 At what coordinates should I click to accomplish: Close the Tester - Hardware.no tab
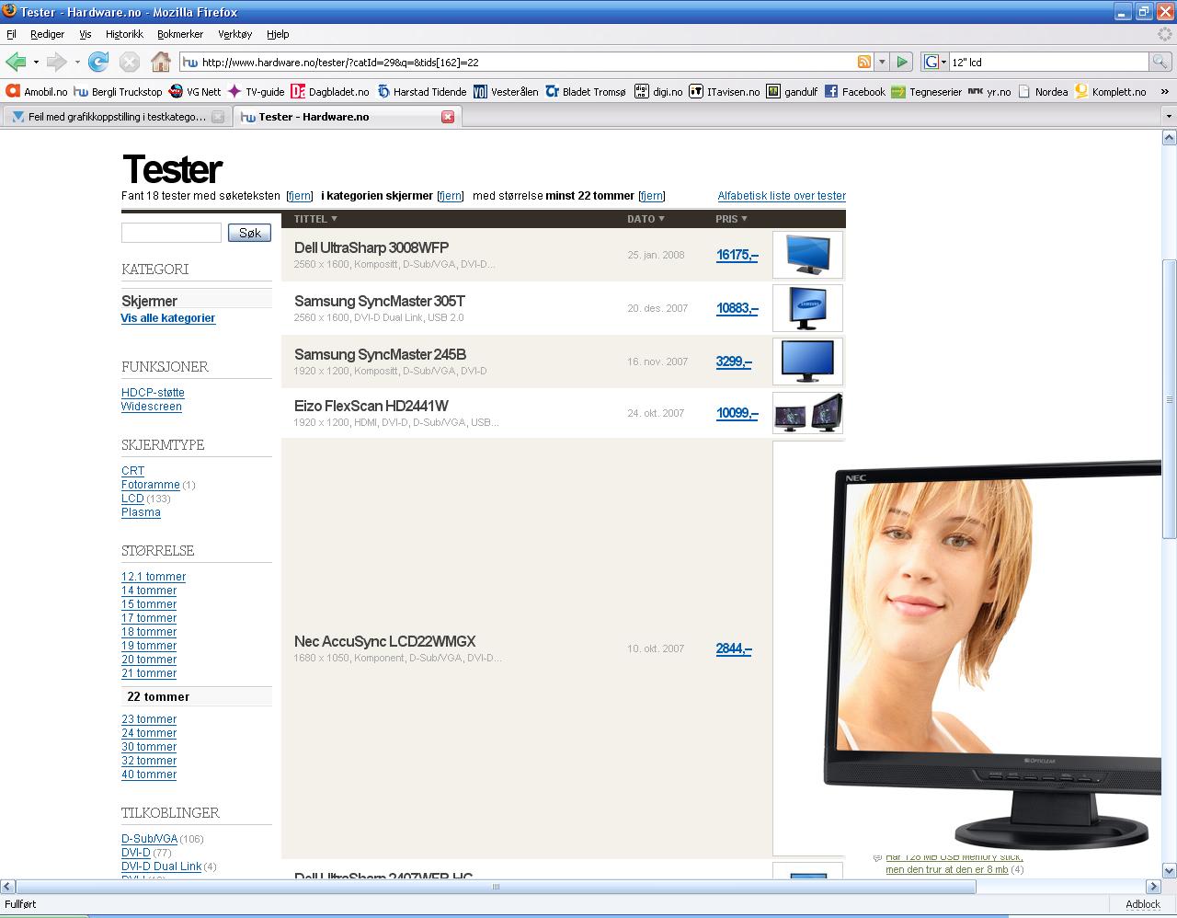tap(448, 117)
